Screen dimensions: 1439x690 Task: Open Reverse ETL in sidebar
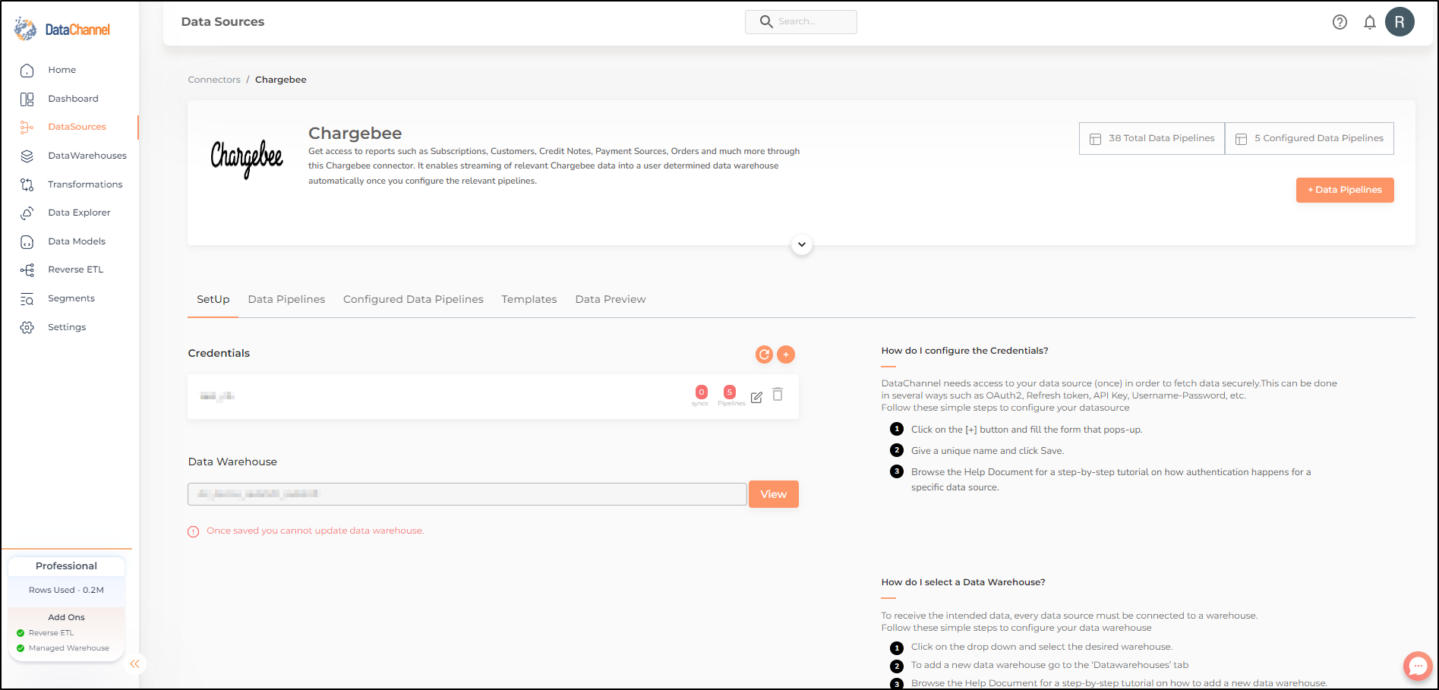point(75,269)
